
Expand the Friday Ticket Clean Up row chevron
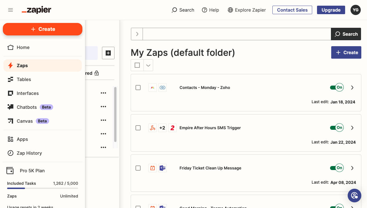[x=352, y=168]
